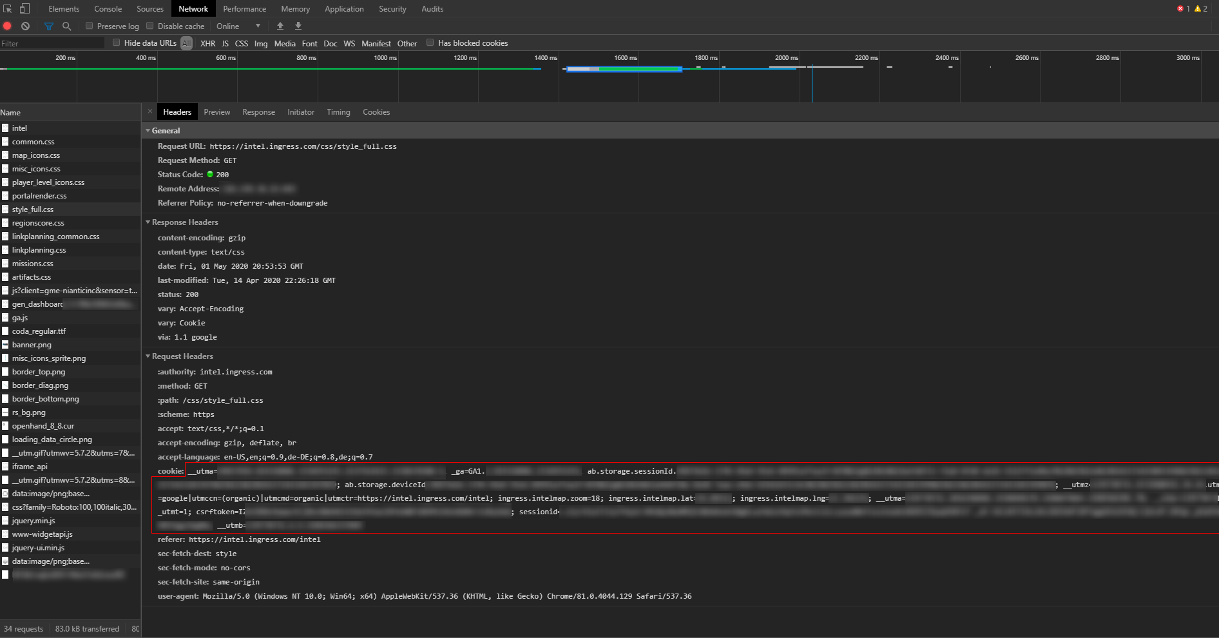
Task: Filter requests by All types
Action: [x=186, y=43]
